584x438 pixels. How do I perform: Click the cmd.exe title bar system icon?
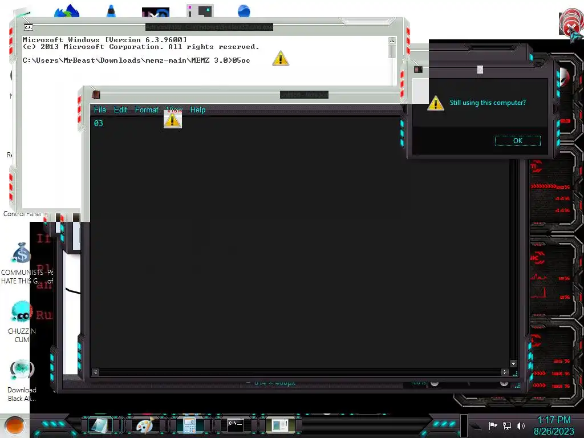pos(29,27)
